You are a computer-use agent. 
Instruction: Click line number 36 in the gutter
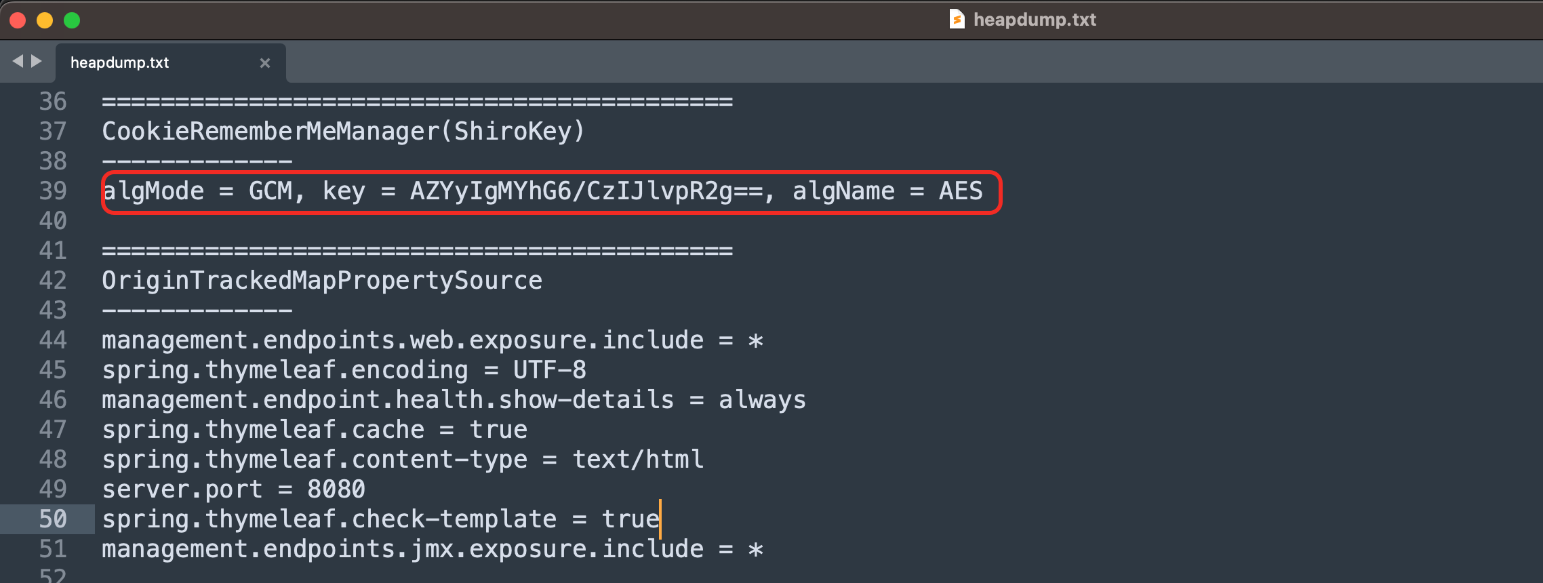(53, 102)
